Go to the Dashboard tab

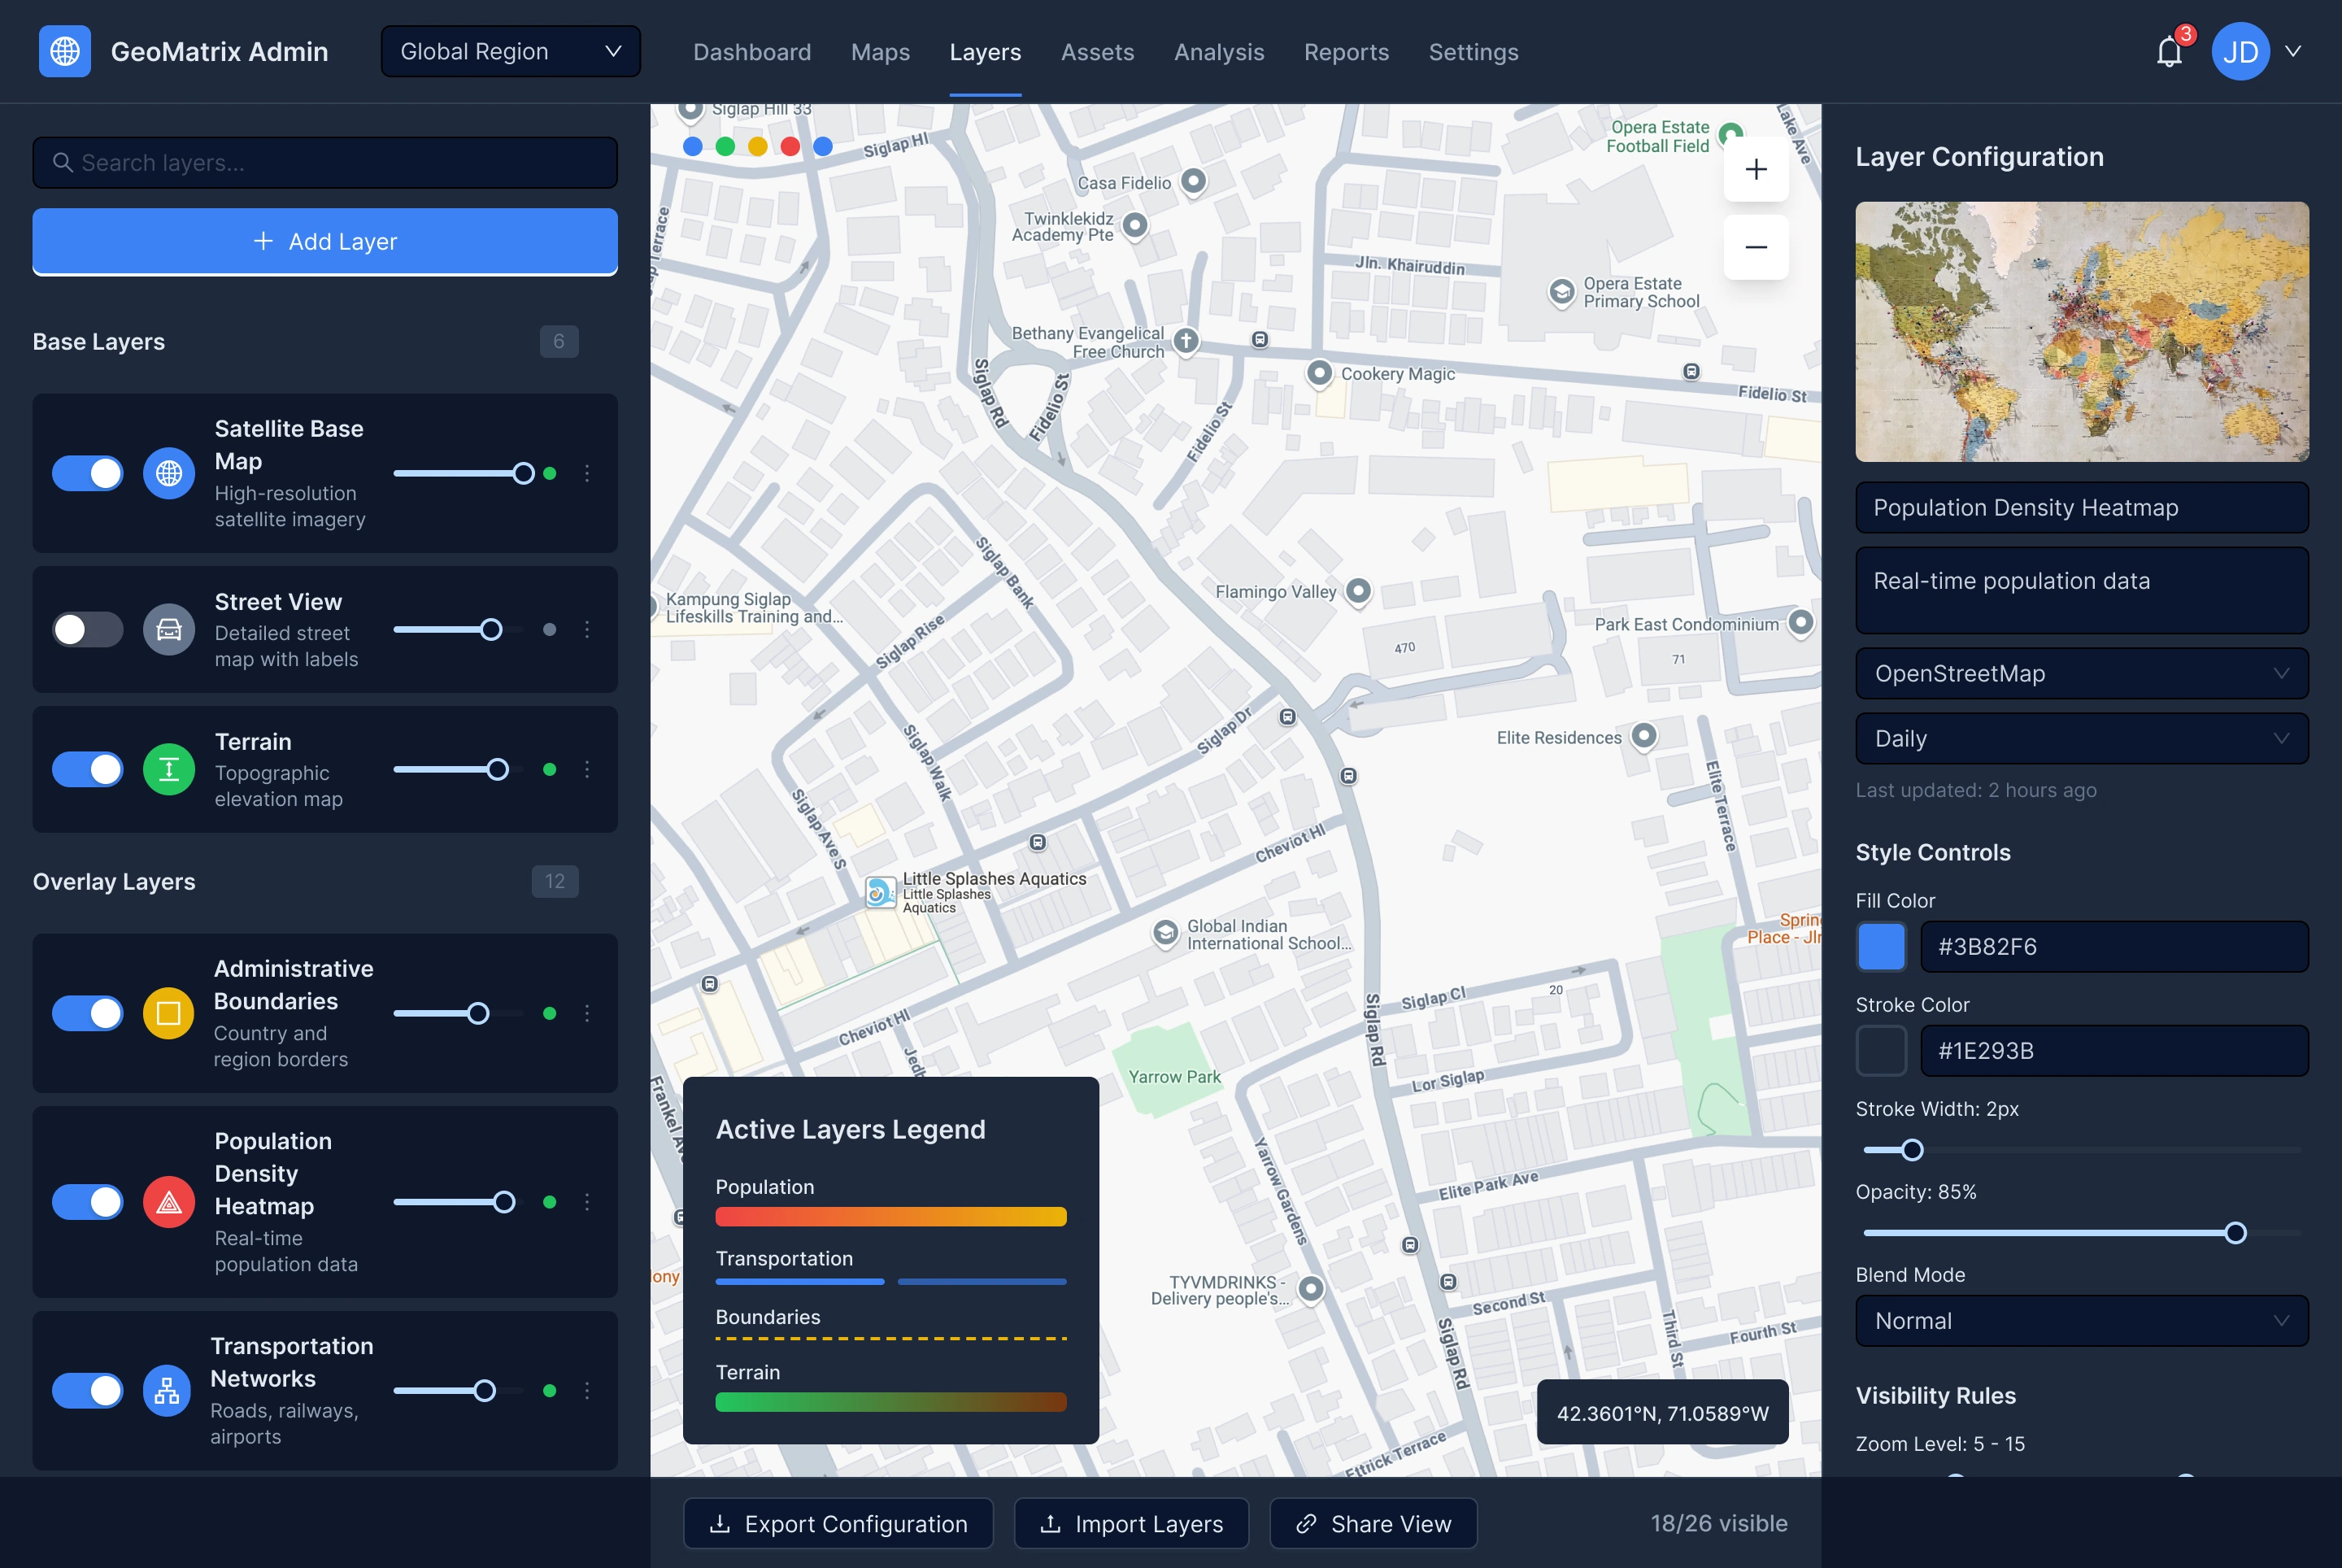click(x=752, y=52)
